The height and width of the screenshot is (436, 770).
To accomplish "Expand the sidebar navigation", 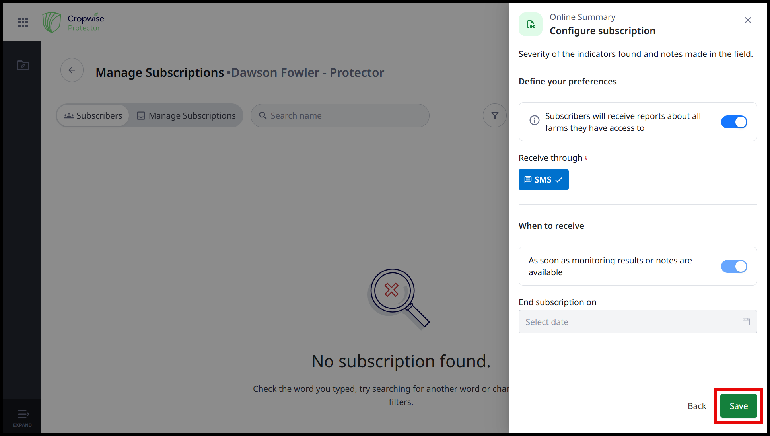I will 22,418.
